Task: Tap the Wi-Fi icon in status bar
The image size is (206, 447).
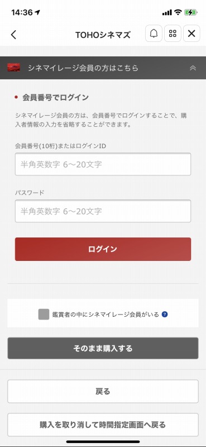Action: (178, 12)
